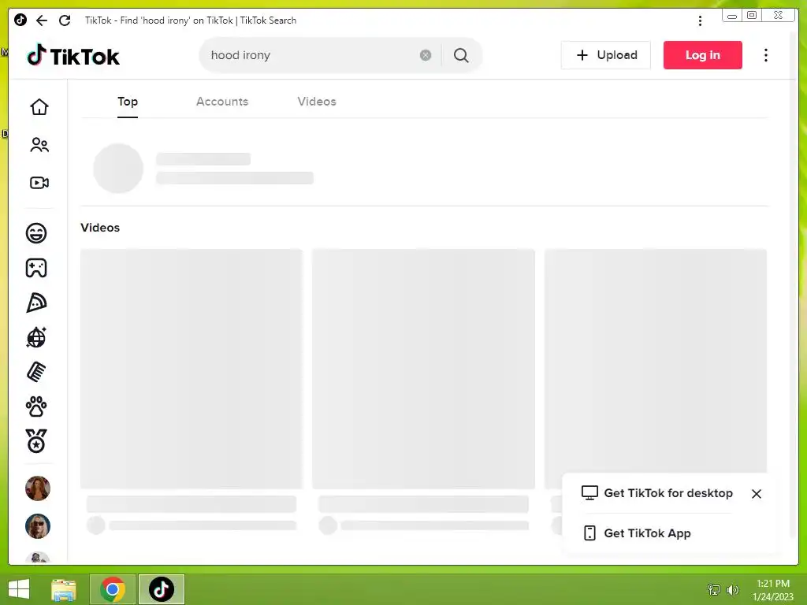This screenshot has height=605, width=807.
Task: Open the Windows Start menu
Action: [x=19, y=589]
